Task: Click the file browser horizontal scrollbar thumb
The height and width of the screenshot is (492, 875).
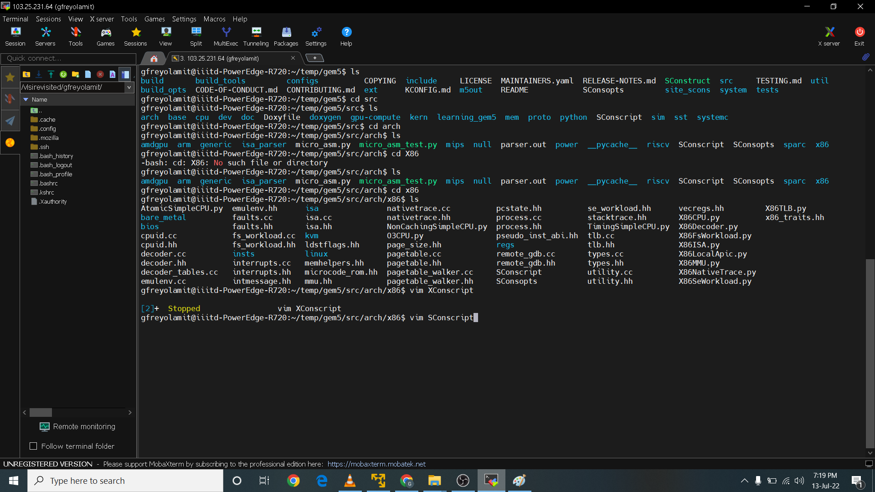Action: point(41,412)
